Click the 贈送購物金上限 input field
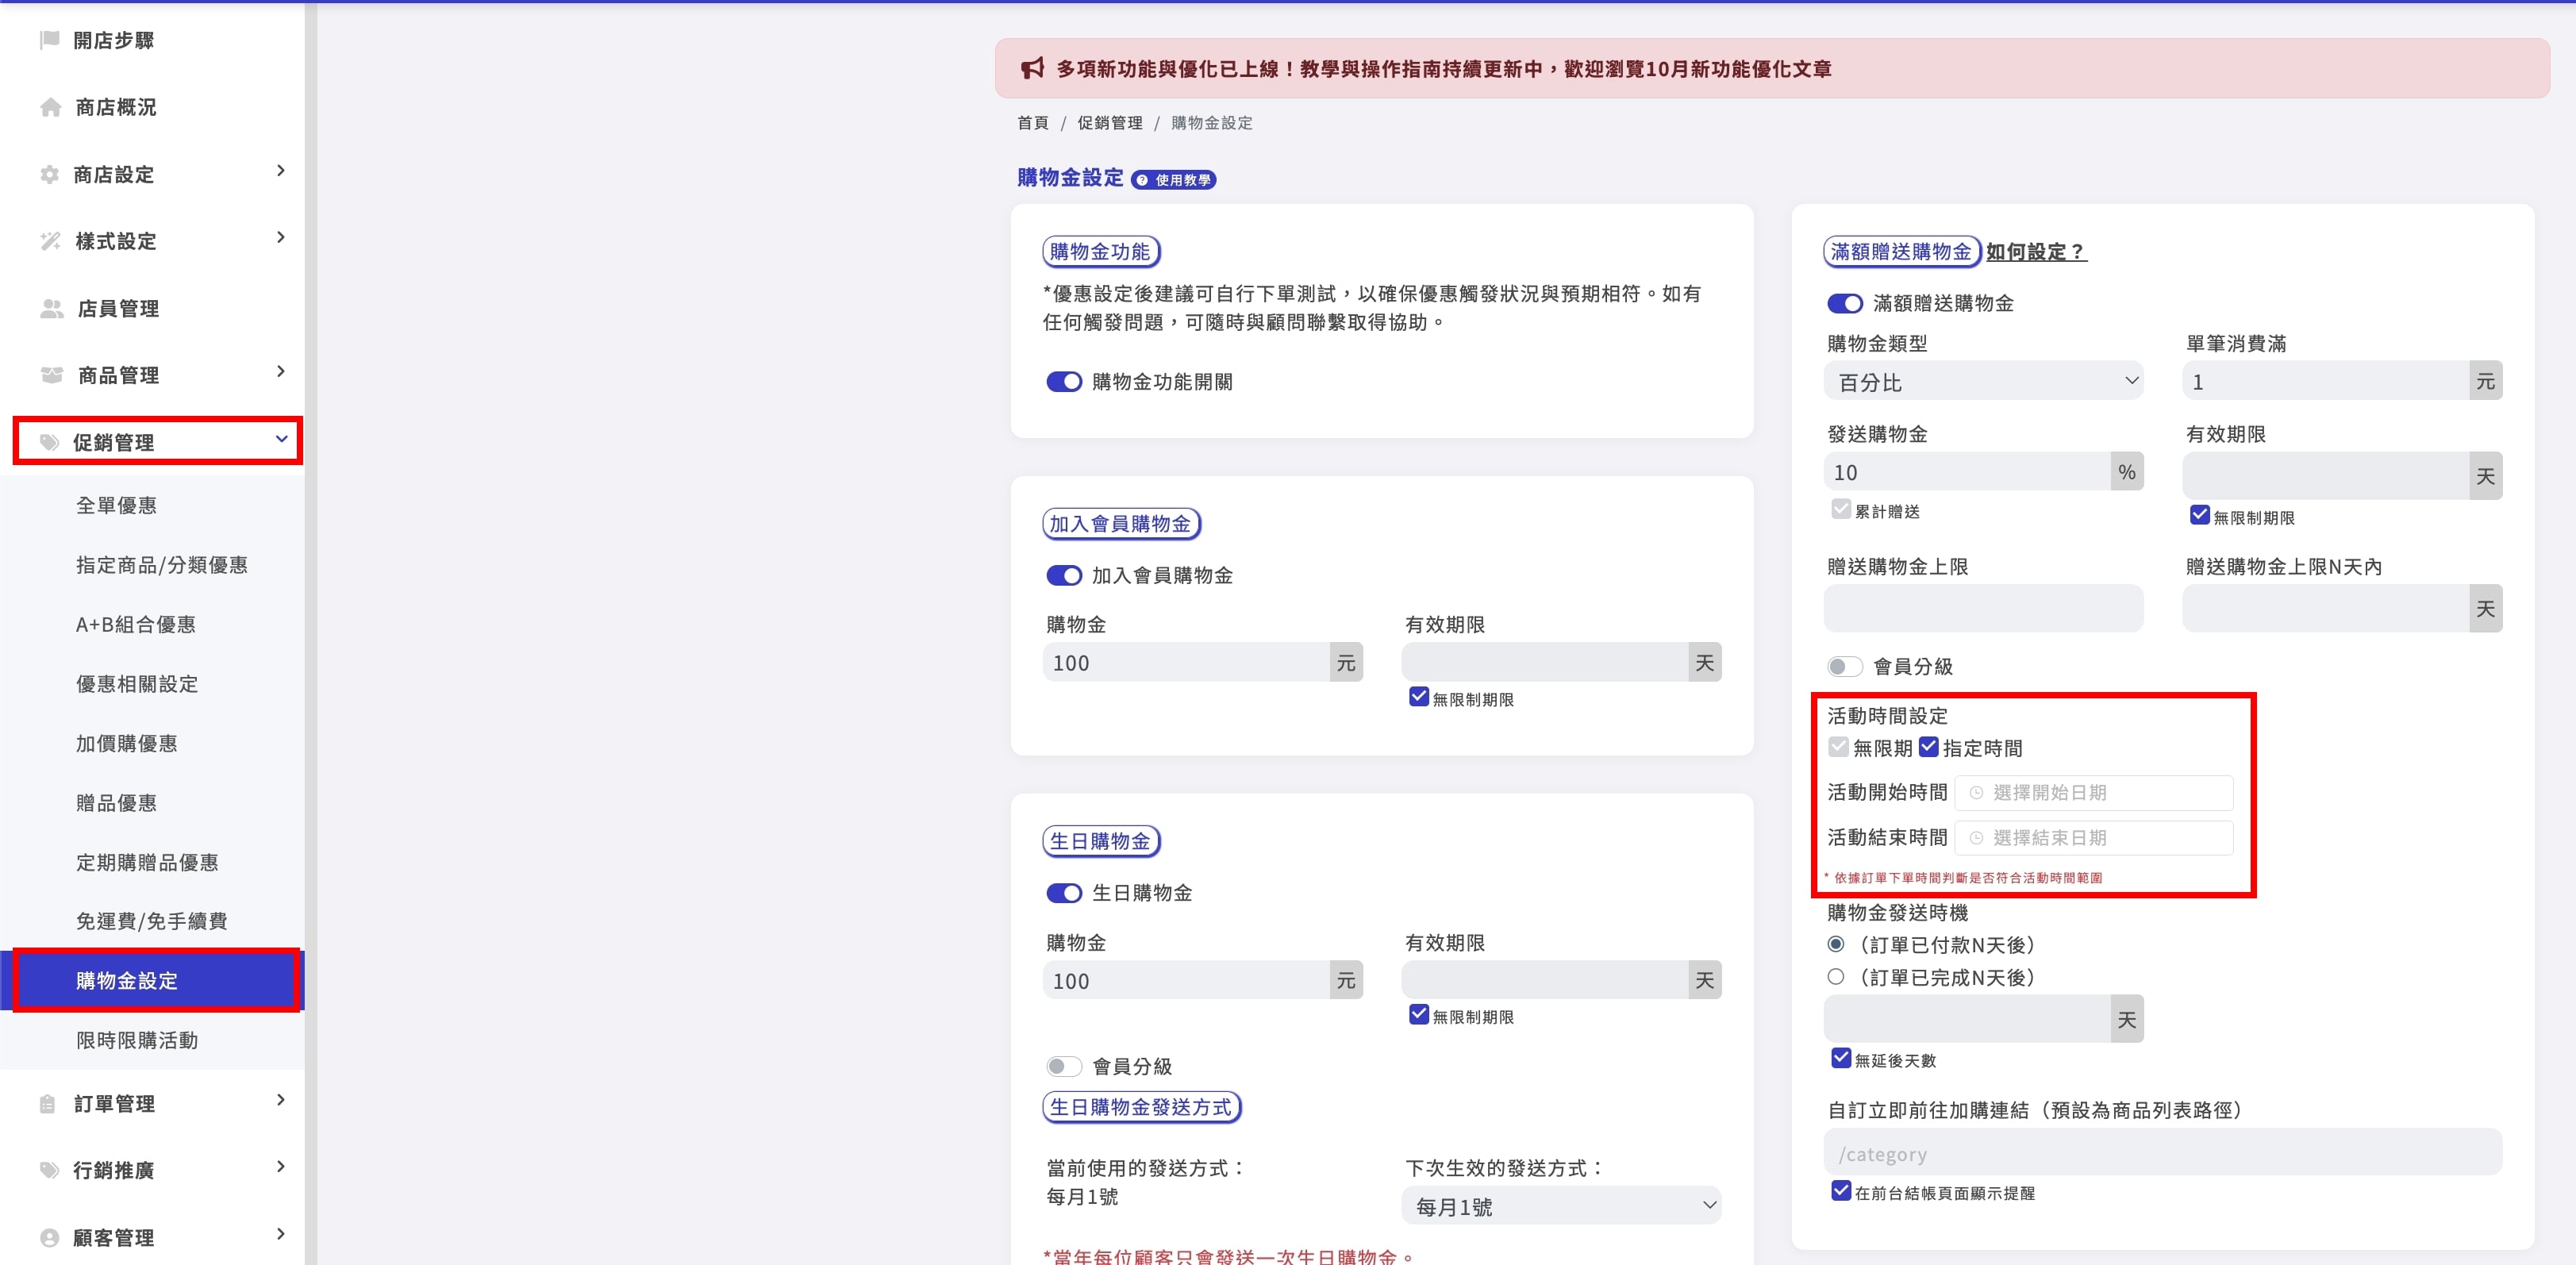Screen dimensions: 2576x1265 click(x=1983, y=608)
